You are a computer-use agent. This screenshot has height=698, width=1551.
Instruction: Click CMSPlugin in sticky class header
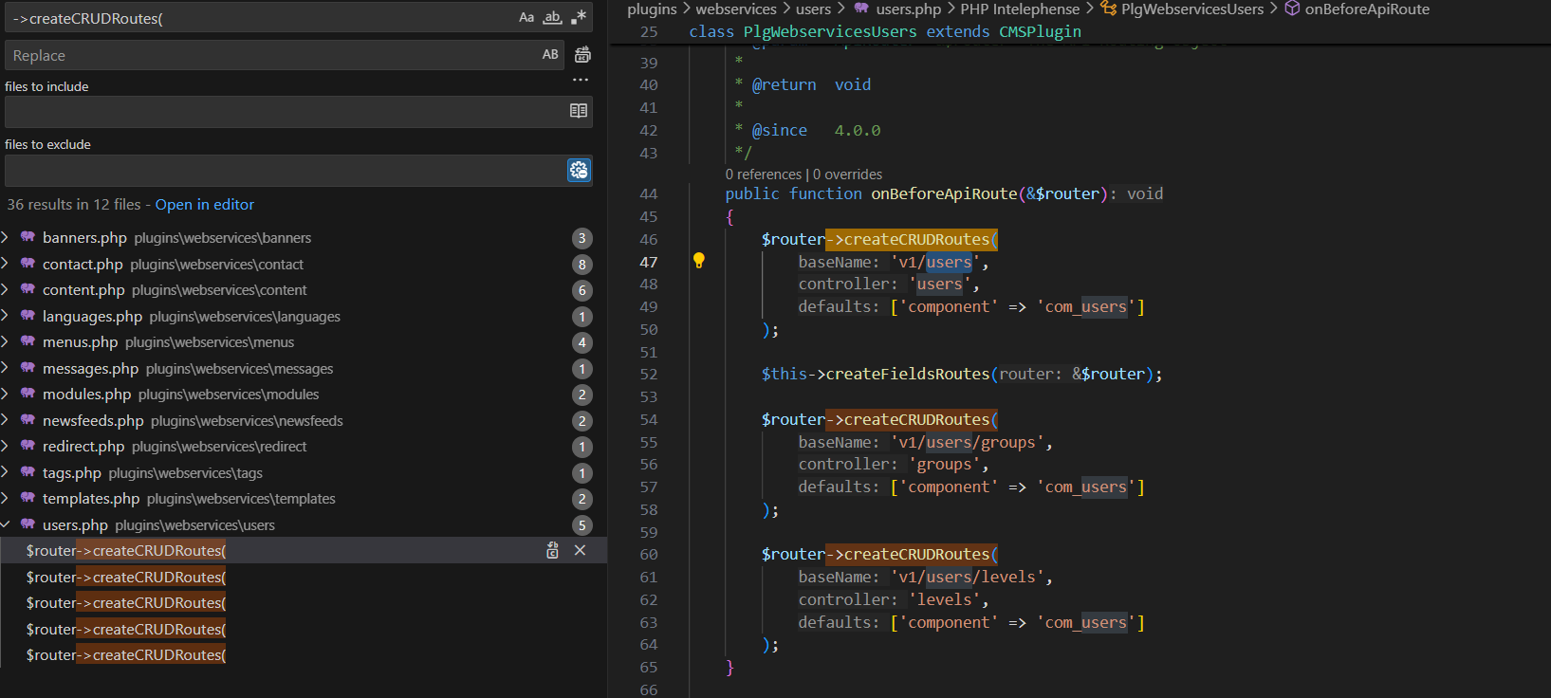[1040, 31]
